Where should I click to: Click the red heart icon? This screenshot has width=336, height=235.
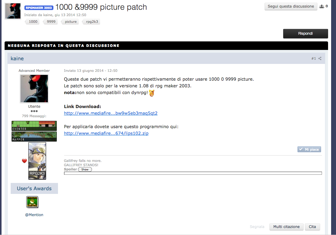coord(24,161)
